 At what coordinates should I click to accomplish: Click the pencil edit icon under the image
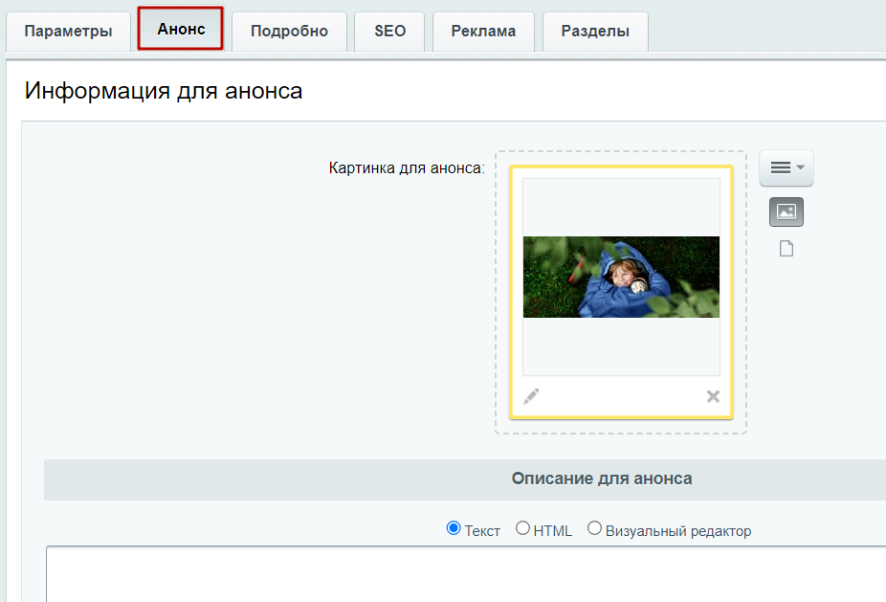tap(531, 396)
